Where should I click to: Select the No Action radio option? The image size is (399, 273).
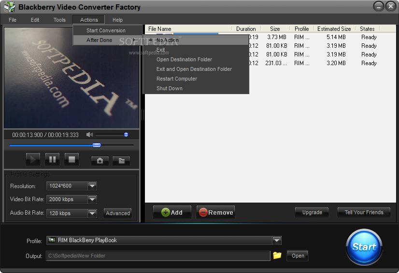pos(196,40)
